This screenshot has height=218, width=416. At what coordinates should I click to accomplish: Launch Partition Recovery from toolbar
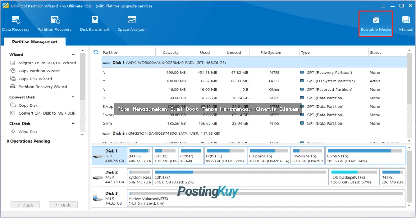[55, 24]
